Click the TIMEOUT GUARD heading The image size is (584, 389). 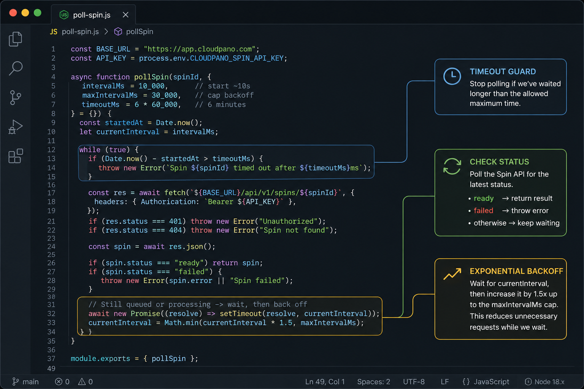coord(503,72)
